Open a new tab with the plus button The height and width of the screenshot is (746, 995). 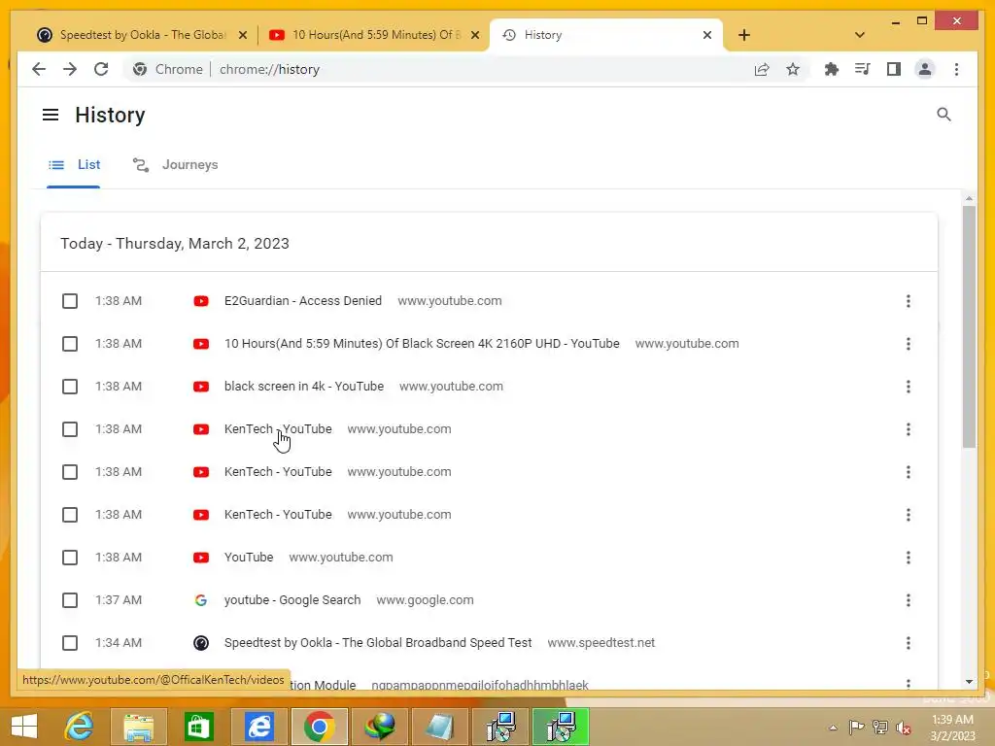[744, 35]
